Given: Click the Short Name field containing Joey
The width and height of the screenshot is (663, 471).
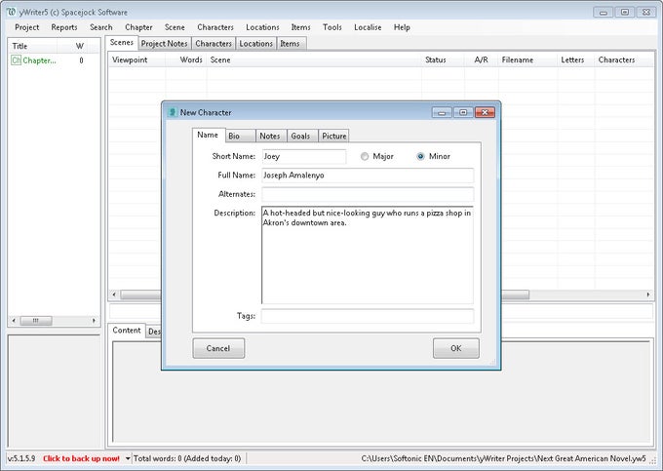Looking at the screenshot, I should tap(303, 156).
